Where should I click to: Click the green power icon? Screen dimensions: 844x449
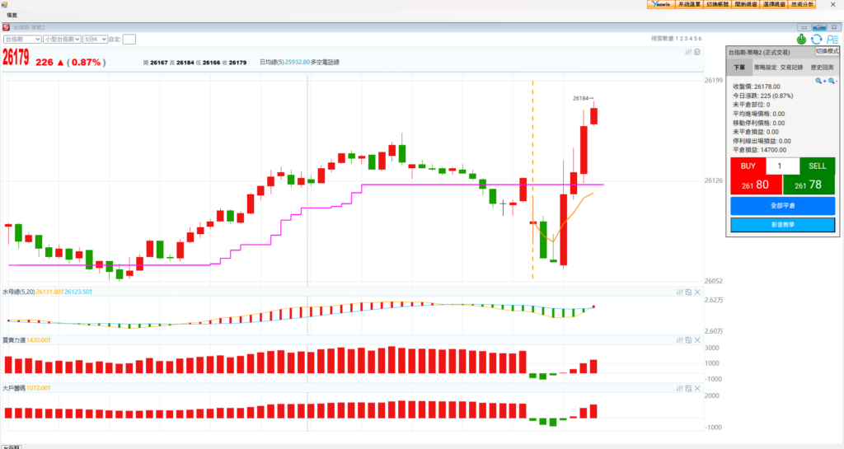(x=802, y=39)
